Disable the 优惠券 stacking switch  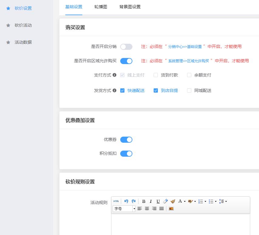pyautogui.click(x=126, y=140)
